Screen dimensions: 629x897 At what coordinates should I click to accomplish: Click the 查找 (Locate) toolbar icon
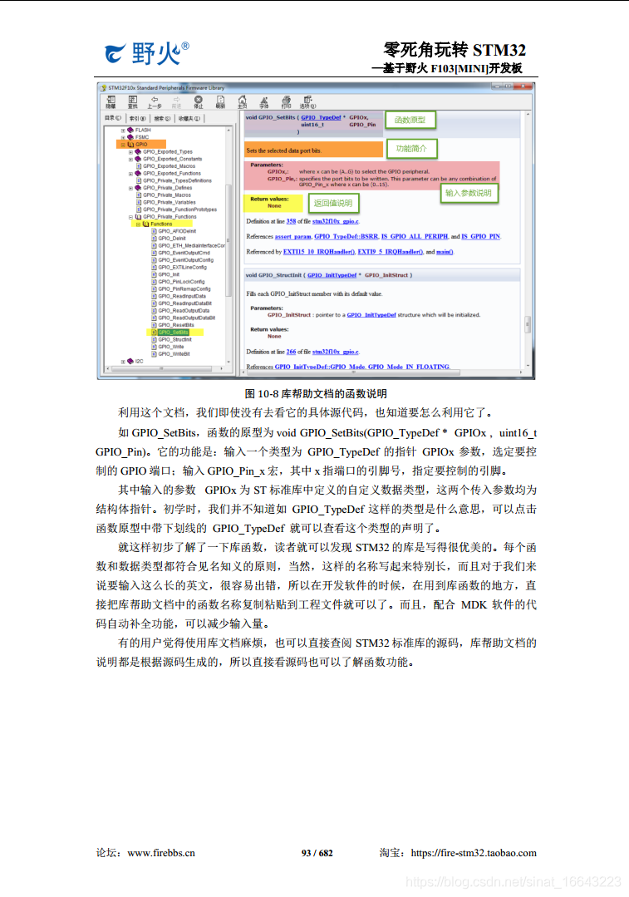click(133, 100)
